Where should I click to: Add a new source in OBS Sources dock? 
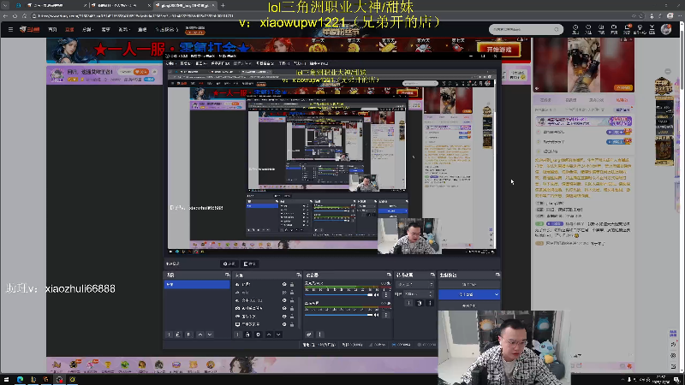pos(237,335)
